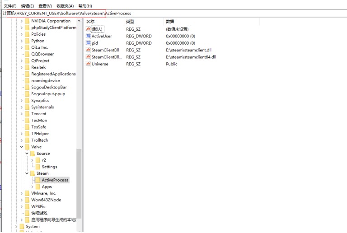
Task: Select the RegisteredApplications key
Action: click(x=53, y=74)
